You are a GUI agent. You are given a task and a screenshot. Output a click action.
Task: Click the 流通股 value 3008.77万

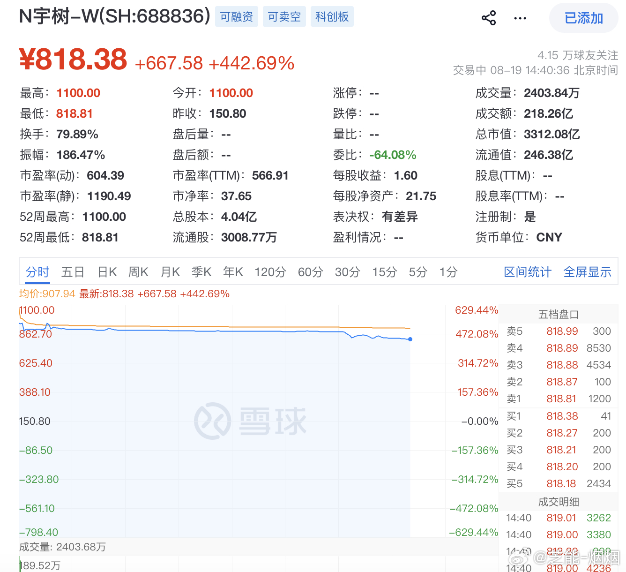point(249,237)
